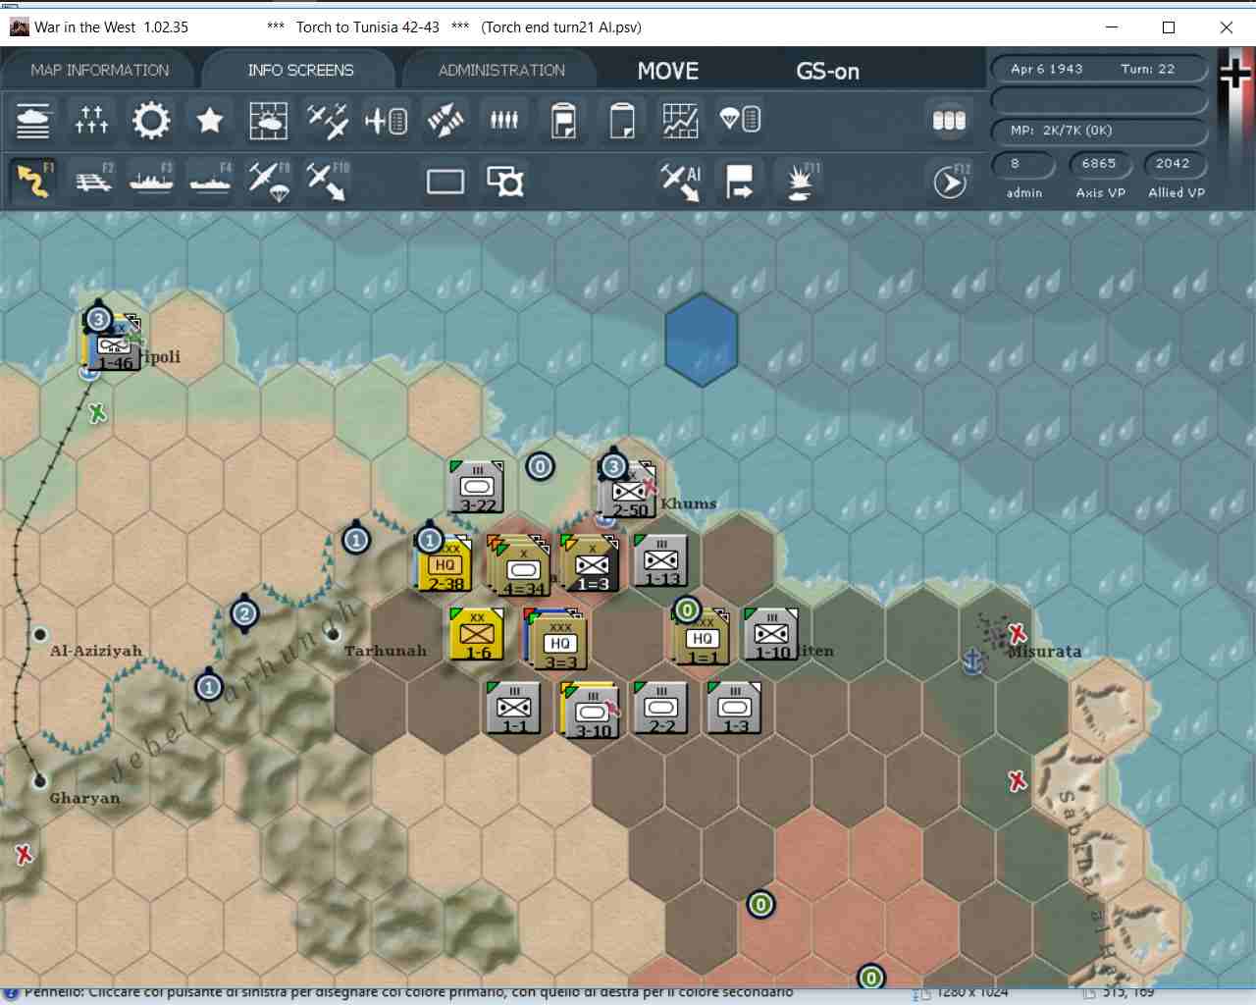Open the reinforcement arrows icon
The width and height of the screenshot is (1256, 1005).
pos(445,121)
